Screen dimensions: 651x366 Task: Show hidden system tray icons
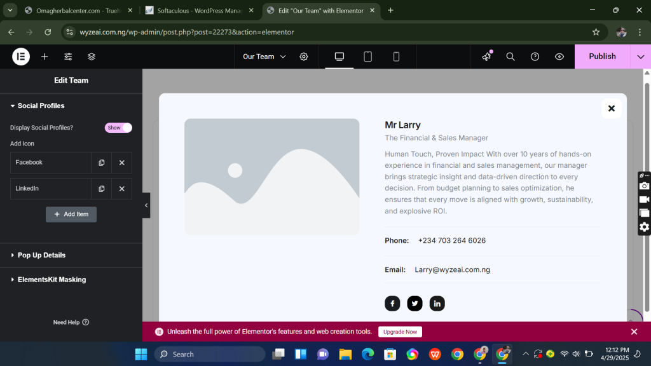[x=526, y=354]
